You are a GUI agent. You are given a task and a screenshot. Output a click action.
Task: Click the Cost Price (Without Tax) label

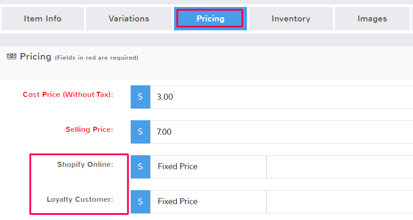coord(68,95)
